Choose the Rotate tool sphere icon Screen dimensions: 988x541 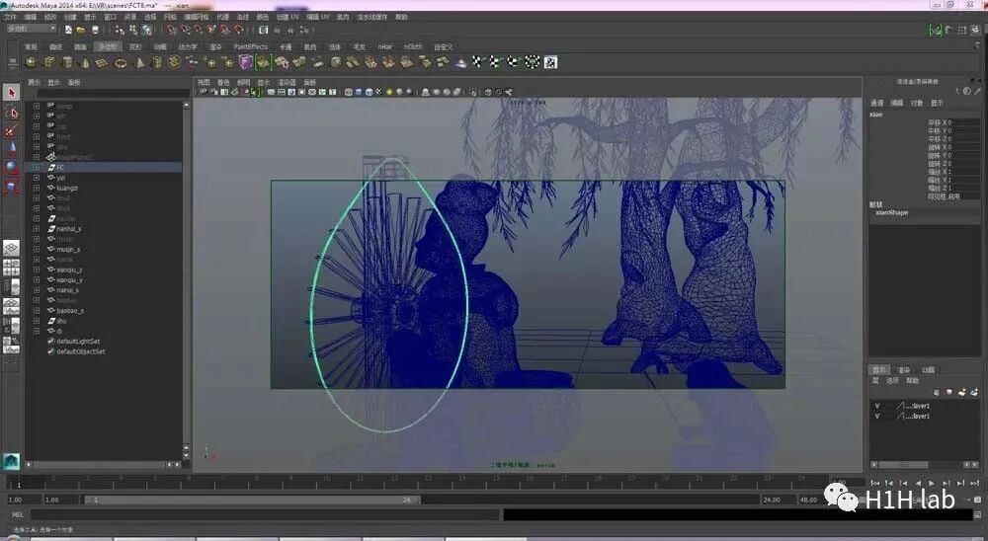pos(11,167)
